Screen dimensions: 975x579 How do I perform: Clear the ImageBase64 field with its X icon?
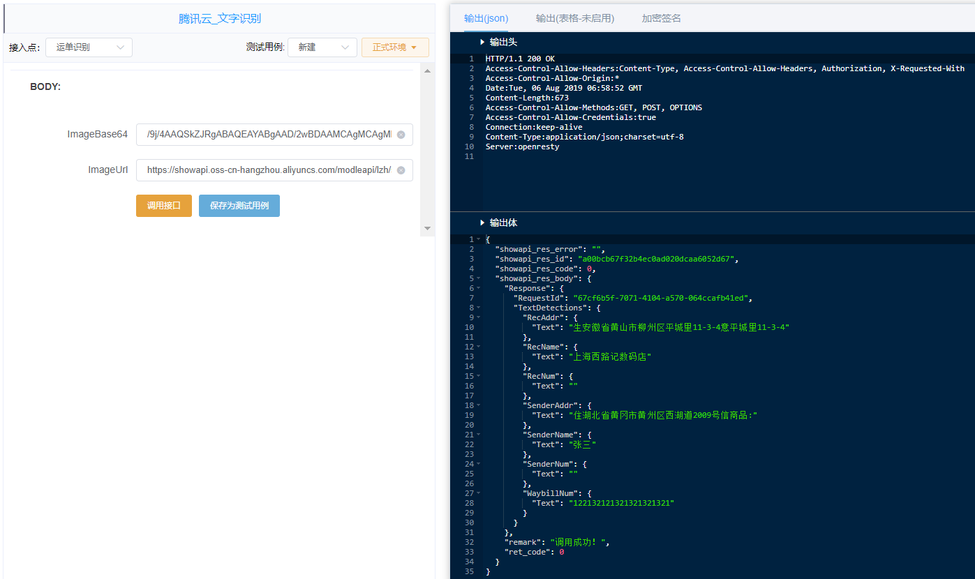point(401,135)
